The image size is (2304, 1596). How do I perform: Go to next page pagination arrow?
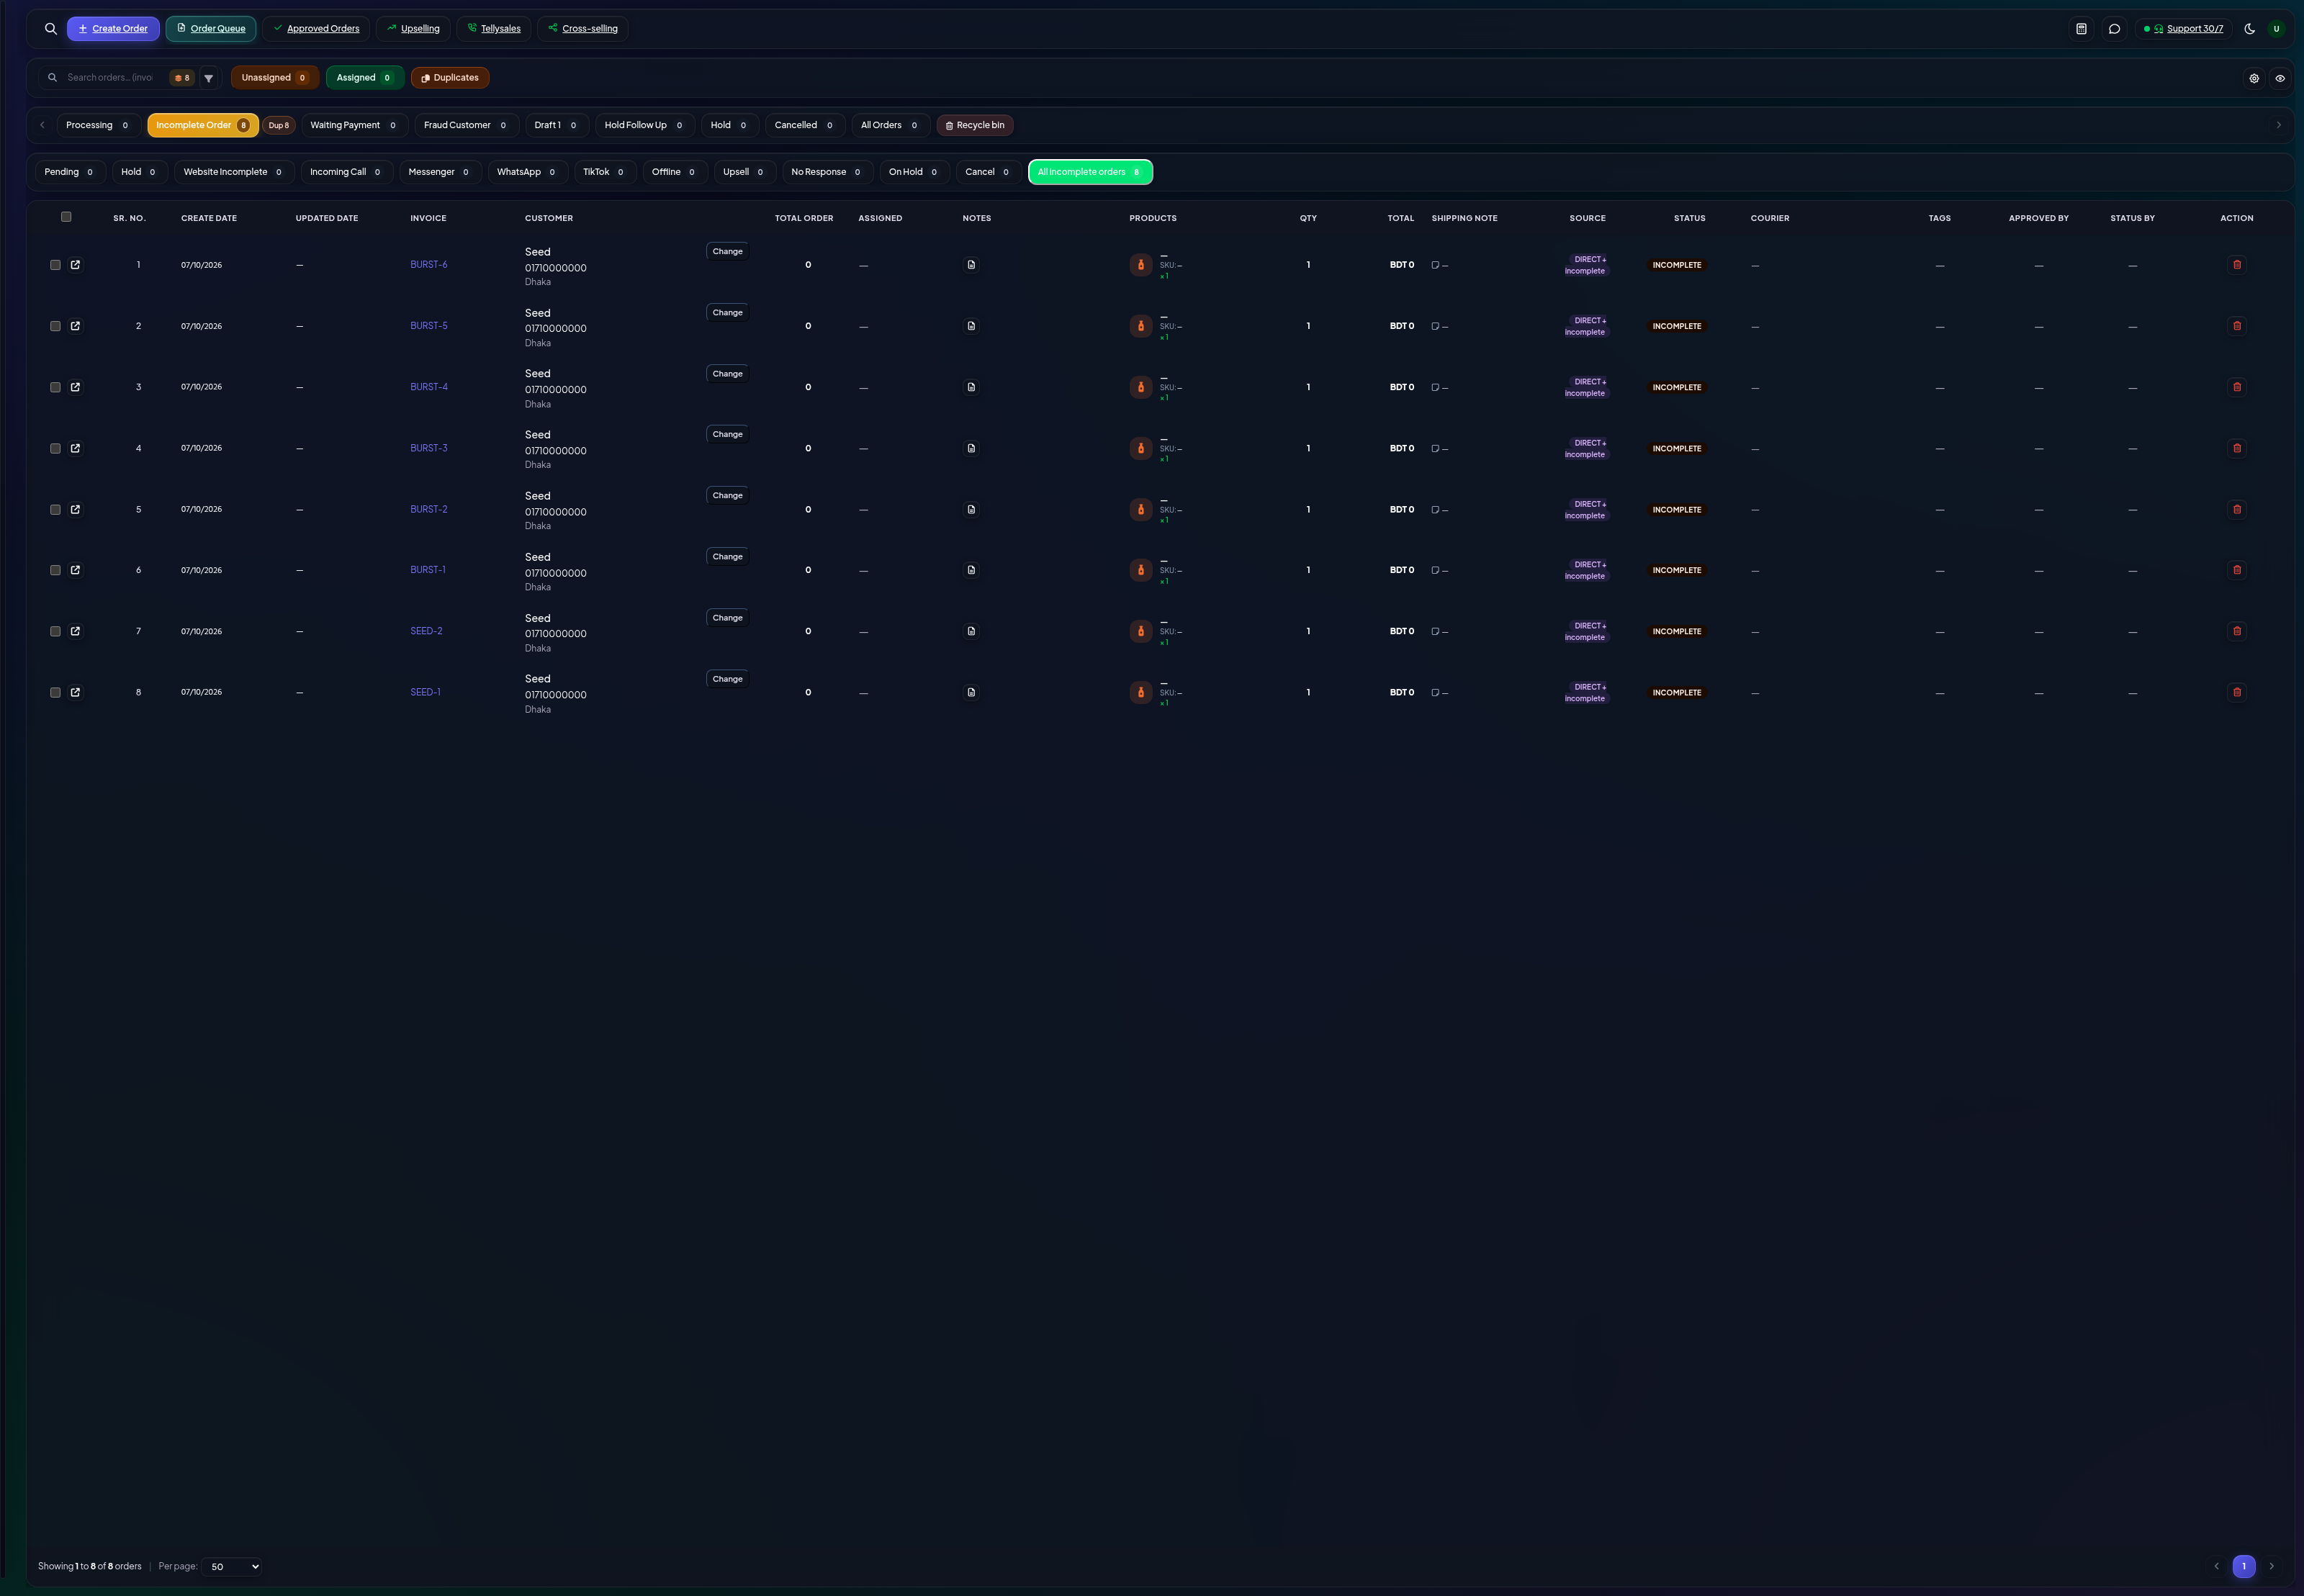point(2271,1566)
